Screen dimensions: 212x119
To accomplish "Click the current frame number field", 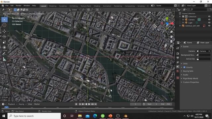I will (x=135, y=104).
